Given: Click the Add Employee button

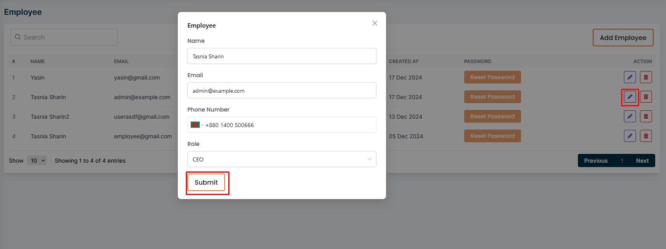Looking at the screenshot, I should pyautogui.click(x=623, y=38).
